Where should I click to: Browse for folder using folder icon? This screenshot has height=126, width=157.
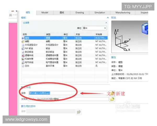112,99
